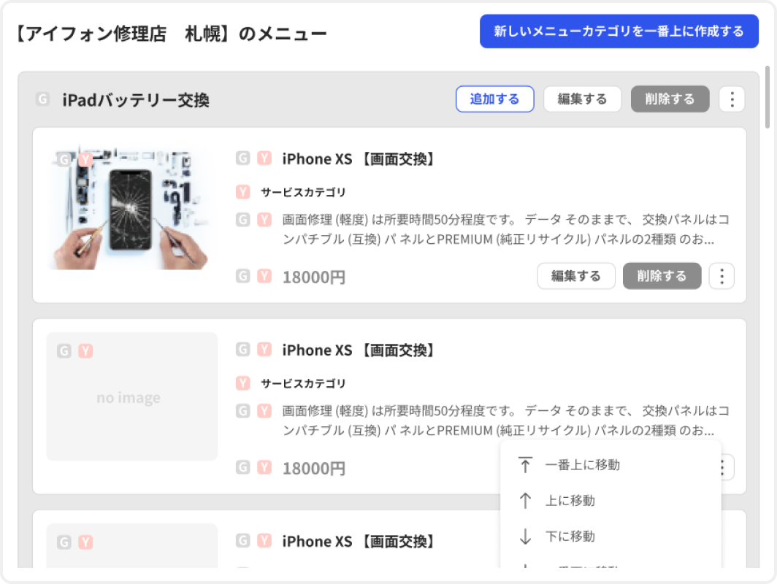Image resolution: width=777 pixels, height=584 pixels.
Task: Click the G badge beside iPadバッテリー交換 title
Action: pyautogui.click(x=43, y=99)
